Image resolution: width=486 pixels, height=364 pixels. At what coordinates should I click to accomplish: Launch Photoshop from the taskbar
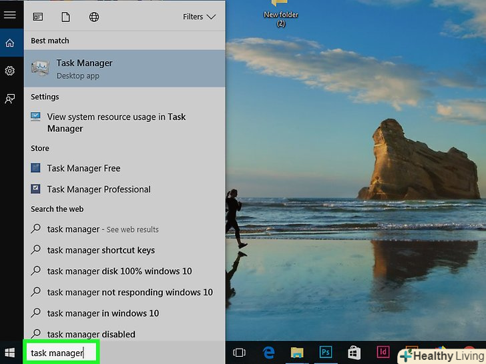point(326,353)
